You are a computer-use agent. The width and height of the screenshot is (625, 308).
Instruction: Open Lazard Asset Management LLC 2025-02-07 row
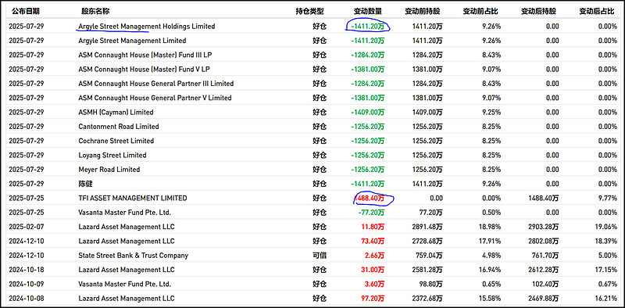[312, 227]
